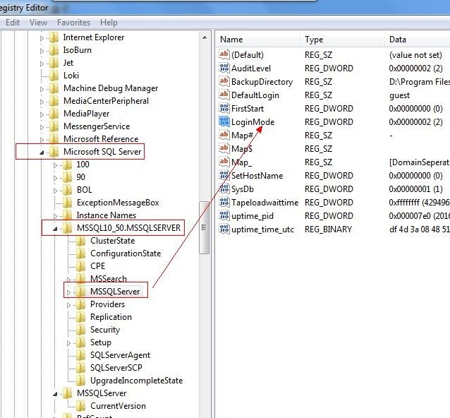Click the BackupDirectory string icon

224,81
